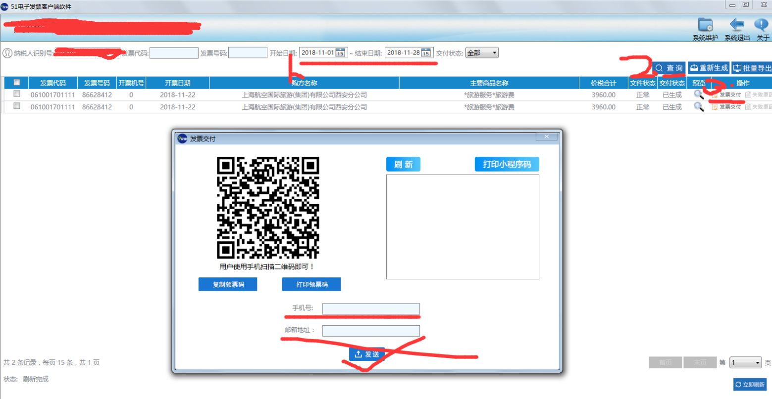The height and width of the screenshot is (399, 772).
Task: Click 2018-11-22 in the first invoice row
Action: 178,95
